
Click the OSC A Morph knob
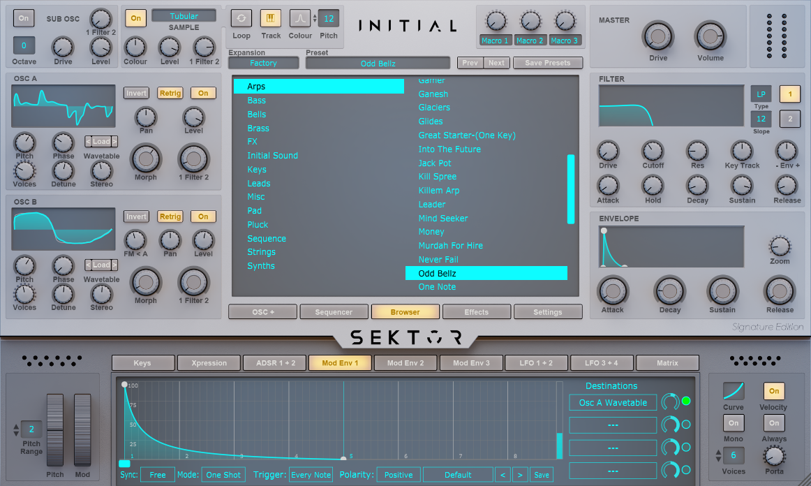pos(146,159)
